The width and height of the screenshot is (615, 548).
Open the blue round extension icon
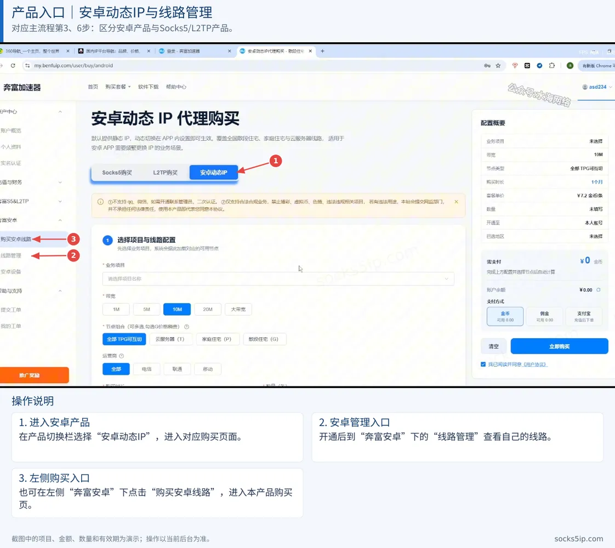click(x=540, y=65)
